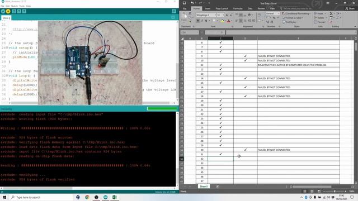The width and height of the screenshot is (358, 201).
Task: Click the Bluetooth tray icon
Action: [306, 197]
